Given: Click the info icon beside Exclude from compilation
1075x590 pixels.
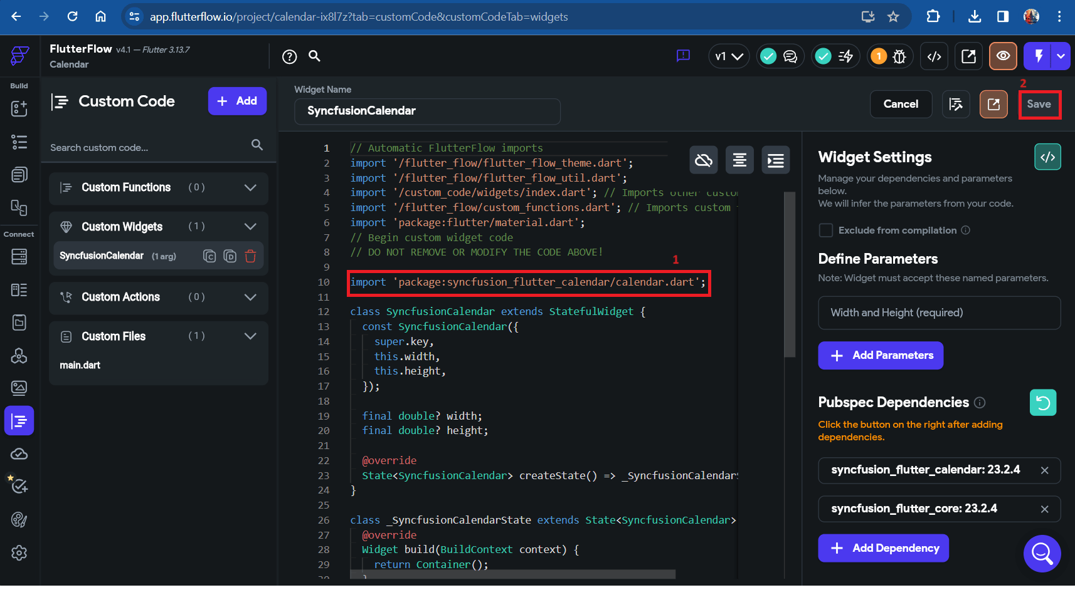Looking at the screenshot, I should pos(966,230).
